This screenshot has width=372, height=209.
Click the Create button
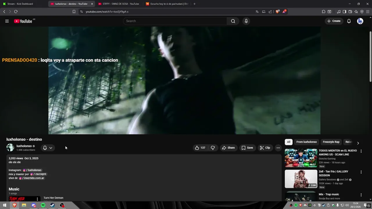(x=334, y=21)
